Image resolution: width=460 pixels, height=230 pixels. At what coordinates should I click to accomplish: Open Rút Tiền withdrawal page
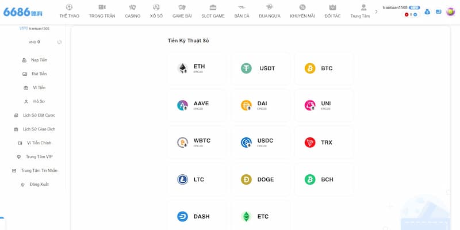point(34,74)
